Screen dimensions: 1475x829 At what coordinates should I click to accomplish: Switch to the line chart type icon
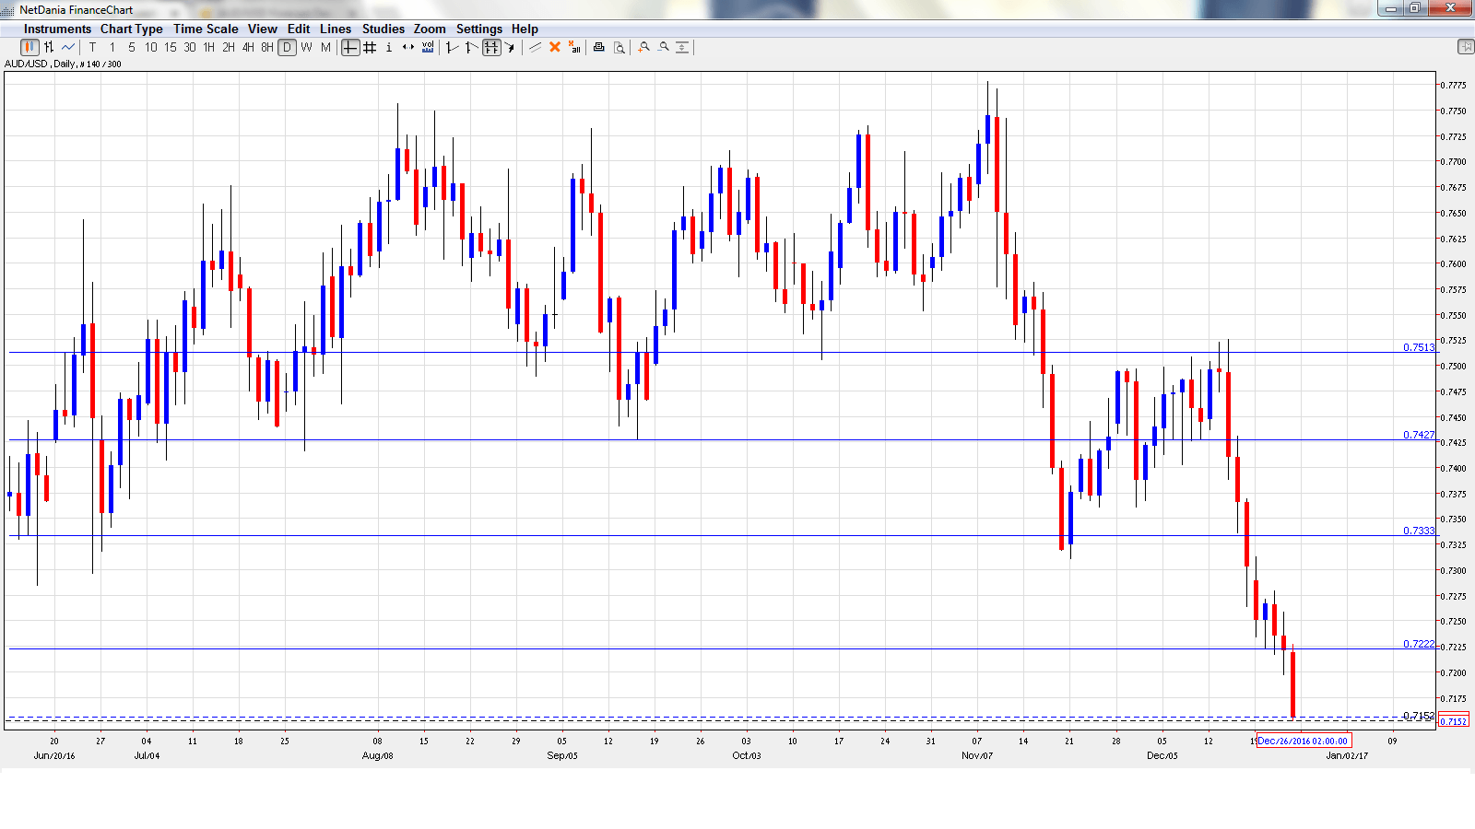click(x=68, y=47)
